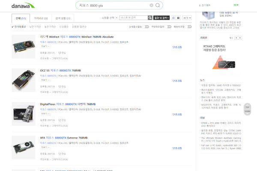The width and height of the screenshot is (257, 171).
Task: Sort by 상품평 많은순
Action: coord(79,27)
